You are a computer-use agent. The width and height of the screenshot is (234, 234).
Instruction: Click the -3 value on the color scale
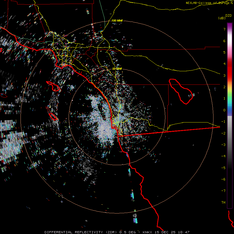[x=223, y=145]
